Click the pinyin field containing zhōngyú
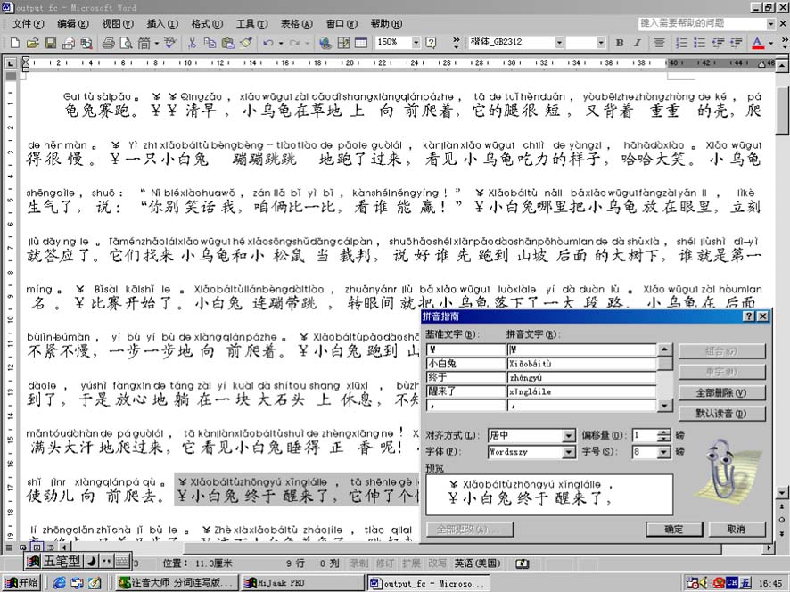Screen dimensions: 790x592 point(582,377)
